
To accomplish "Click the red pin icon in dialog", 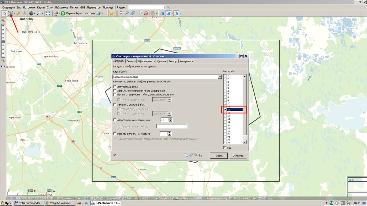I will click(x=115, y=155).
